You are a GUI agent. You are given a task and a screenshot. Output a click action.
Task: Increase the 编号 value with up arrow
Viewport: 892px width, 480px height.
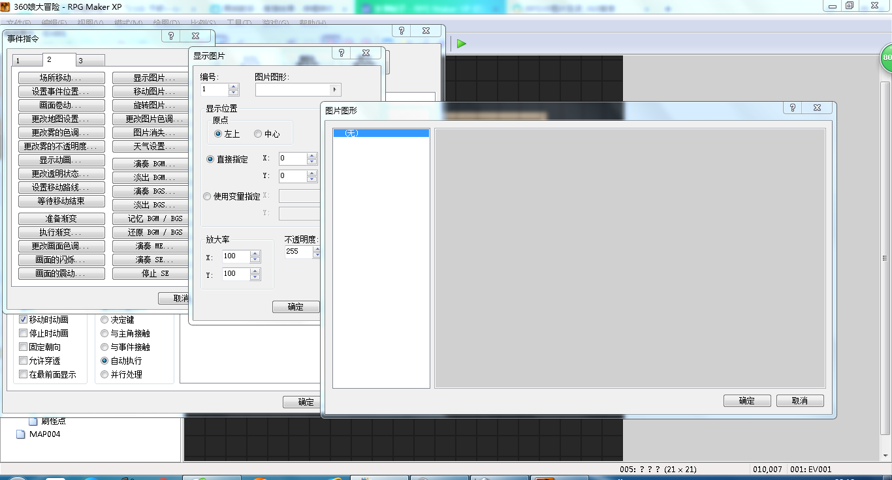click(x=234, y=87)
